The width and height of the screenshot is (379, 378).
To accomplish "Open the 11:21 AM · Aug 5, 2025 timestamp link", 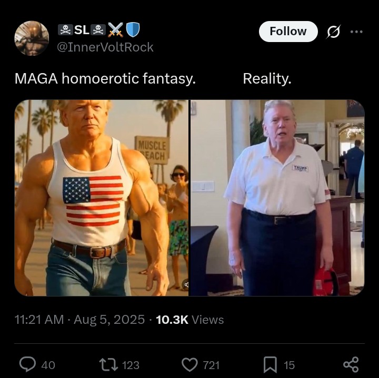I will click(80, 320).
